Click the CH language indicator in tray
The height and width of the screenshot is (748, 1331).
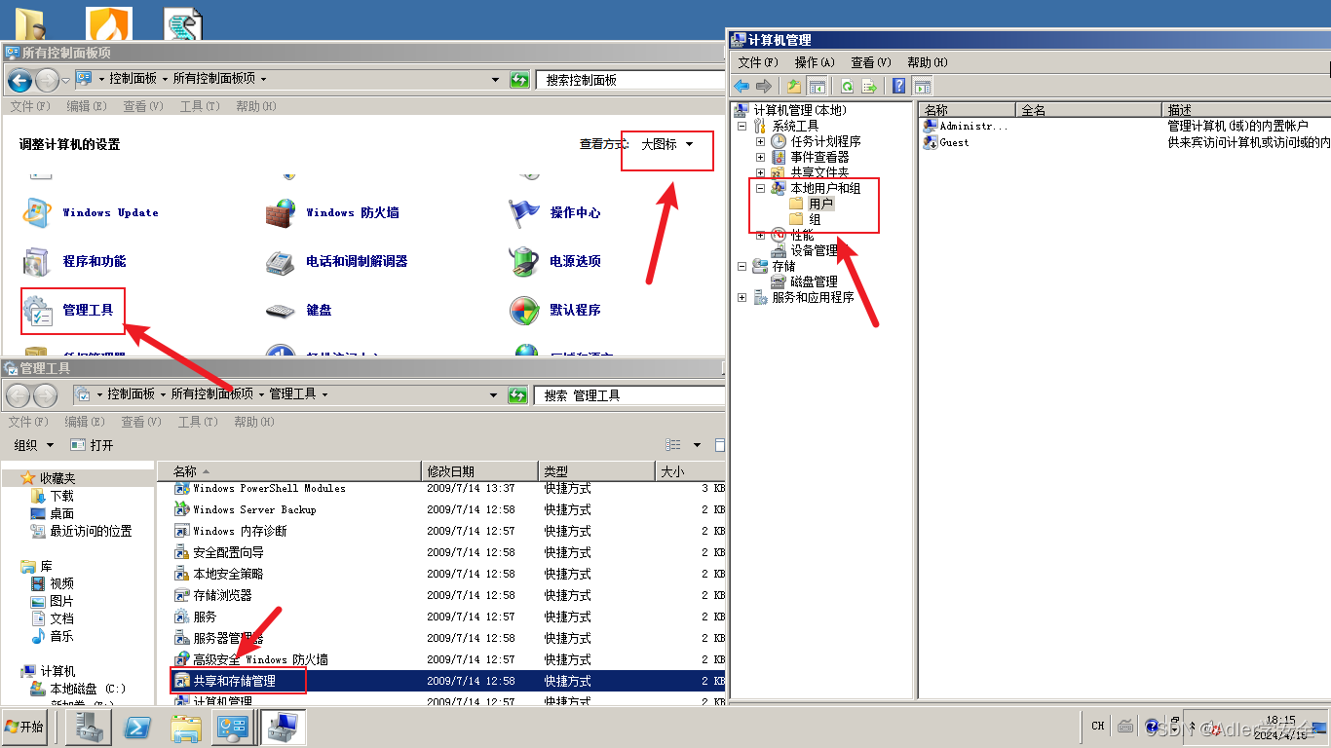point(1098,726)
